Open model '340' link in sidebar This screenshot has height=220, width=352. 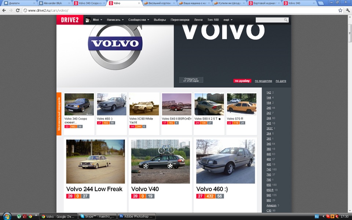269,144
